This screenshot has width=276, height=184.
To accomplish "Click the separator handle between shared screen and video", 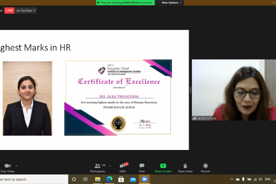I will (190, 90).
